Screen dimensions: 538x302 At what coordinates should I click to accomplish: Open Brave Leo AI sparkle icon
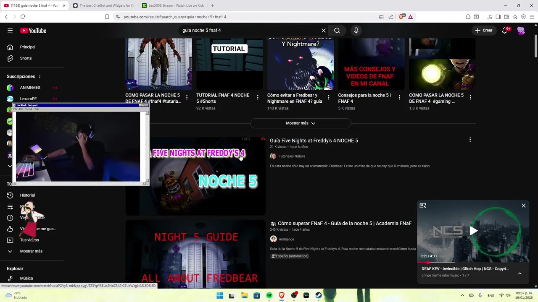(x=515, y=17)
